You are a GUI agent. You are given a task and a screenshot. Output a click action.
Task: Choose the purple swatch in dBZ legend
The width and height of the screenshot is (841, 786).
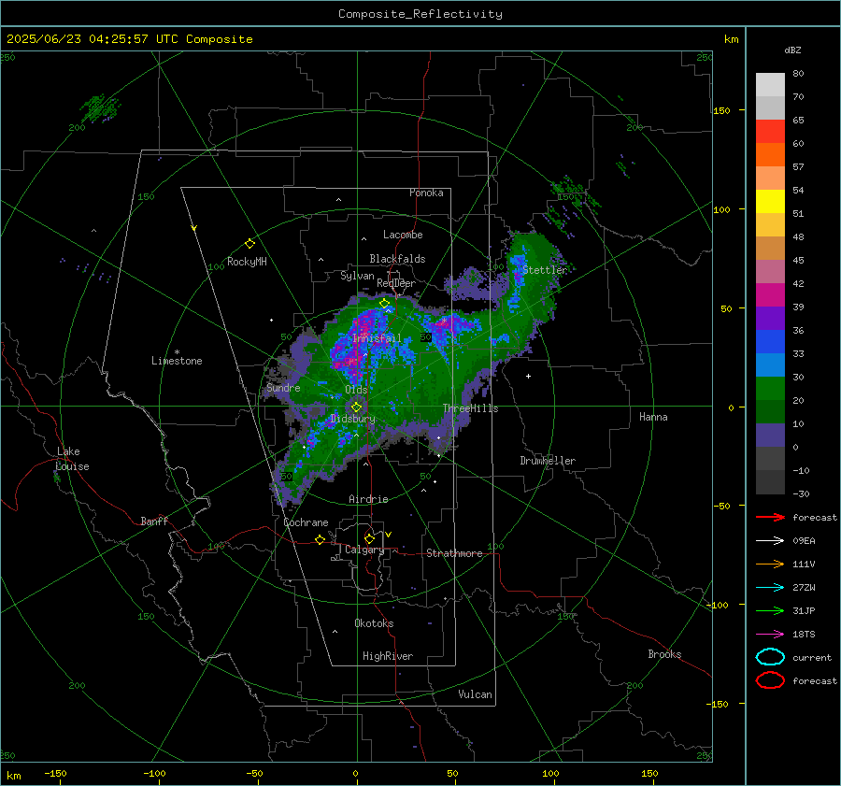[770, 318]
